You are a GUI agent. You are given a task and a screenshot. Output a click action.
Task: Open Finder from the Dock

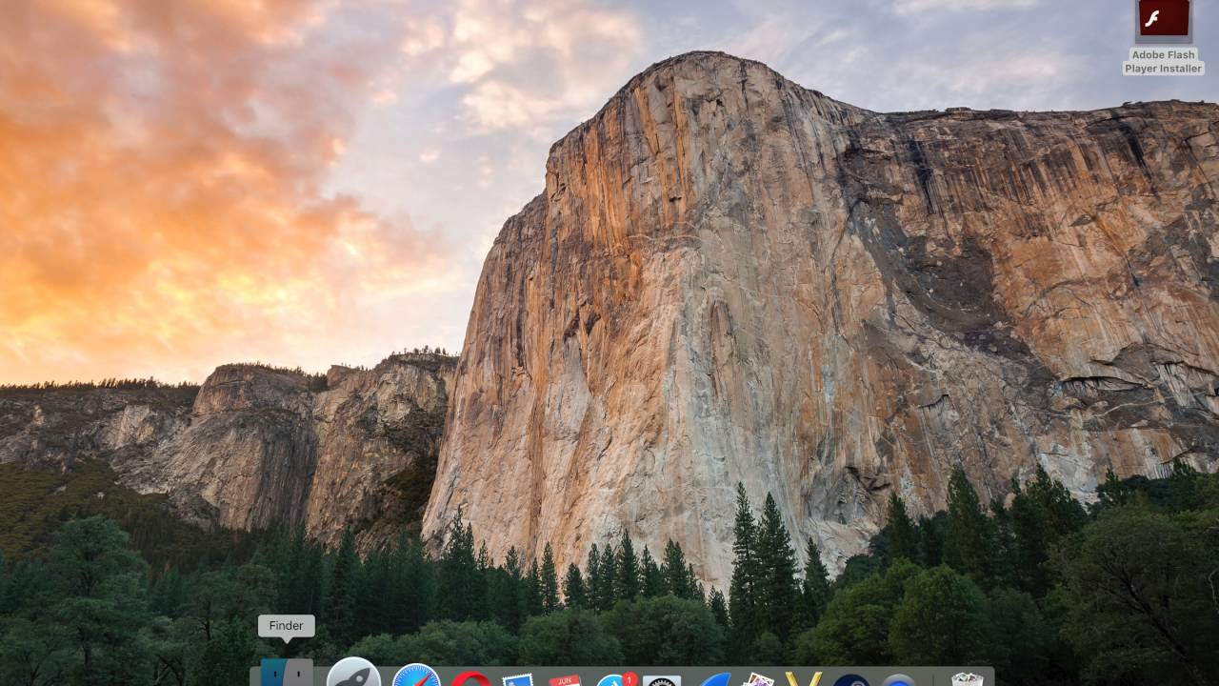(287, 673)
